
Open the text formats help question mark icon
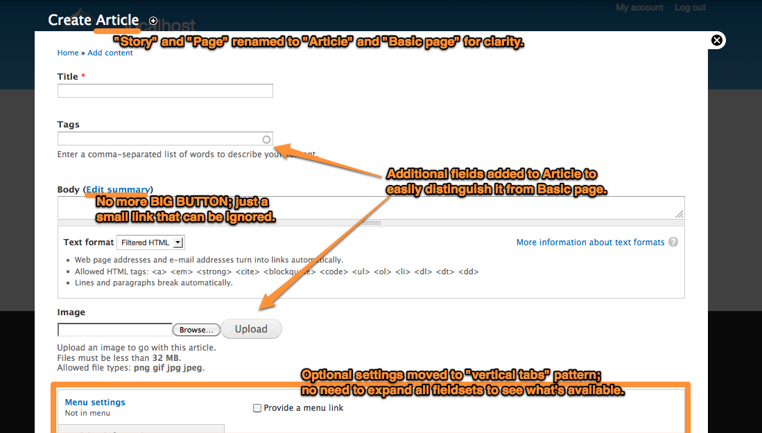click(672, 242)
